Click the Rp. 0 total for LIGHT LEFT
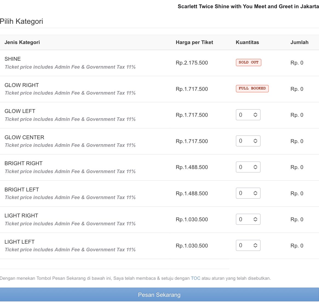319x303 pixels. coord(297,246)
